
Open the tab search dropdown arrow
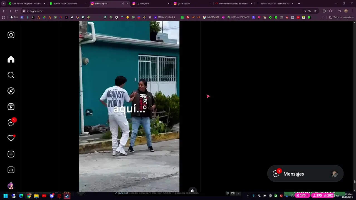pyautogui.click(x=3, y=4)
